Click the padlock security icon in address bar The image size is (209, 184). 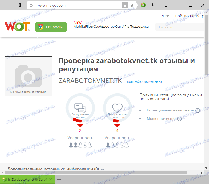(125, 5)
